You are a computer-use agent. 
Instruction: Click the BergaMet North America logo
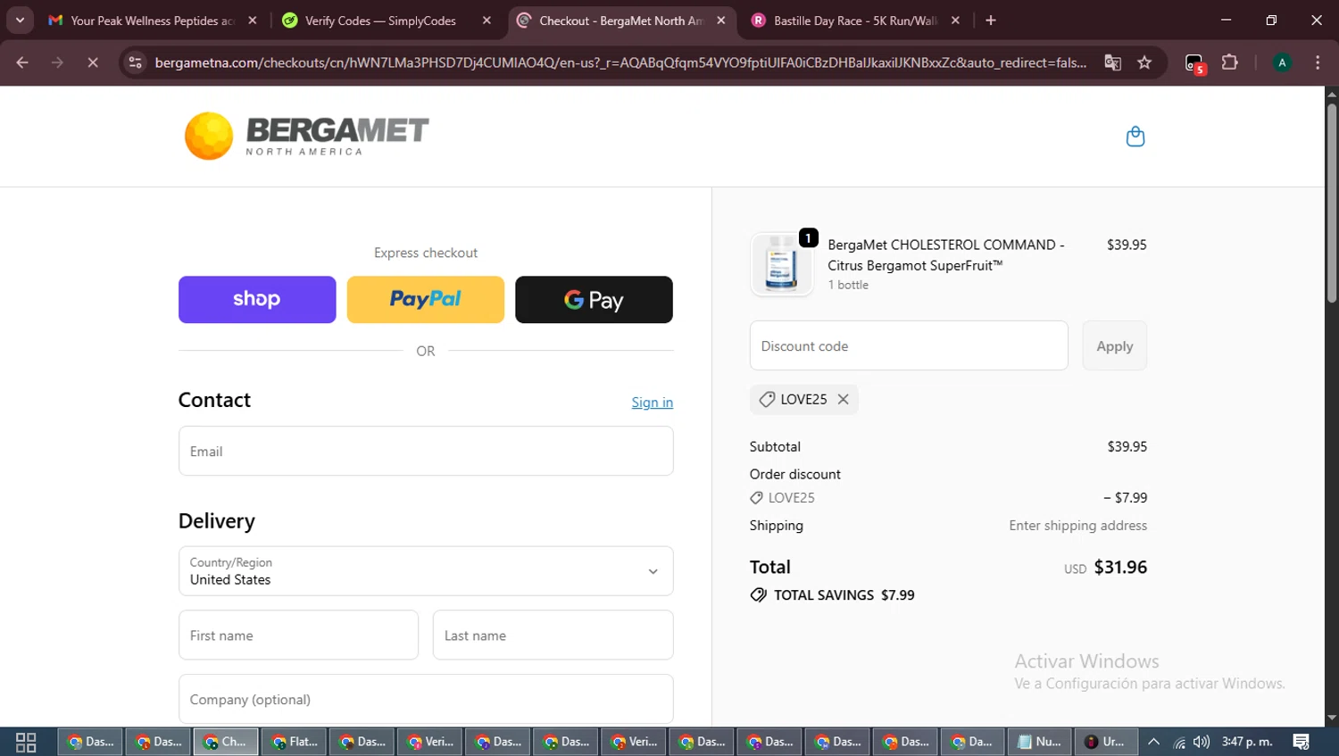pyautogui.click(x=306, y=136)
